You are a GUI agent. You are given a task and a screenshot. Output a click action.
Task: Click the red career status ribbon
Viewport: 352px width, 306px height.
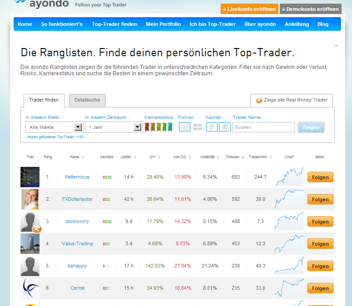[x=147, y=127]
